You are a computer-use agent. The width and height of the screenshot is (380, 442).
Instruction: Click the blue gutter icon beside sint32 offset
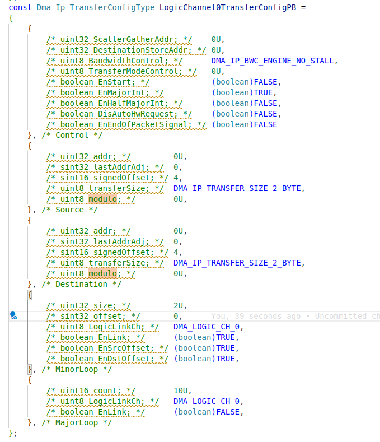point(13,315)
